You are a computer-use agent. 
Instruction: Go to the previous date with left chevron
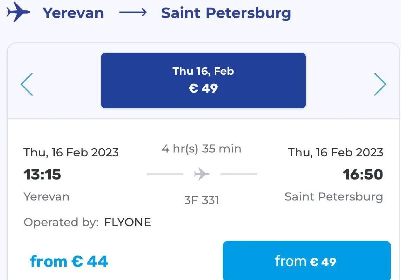click(x=27, y=84)
